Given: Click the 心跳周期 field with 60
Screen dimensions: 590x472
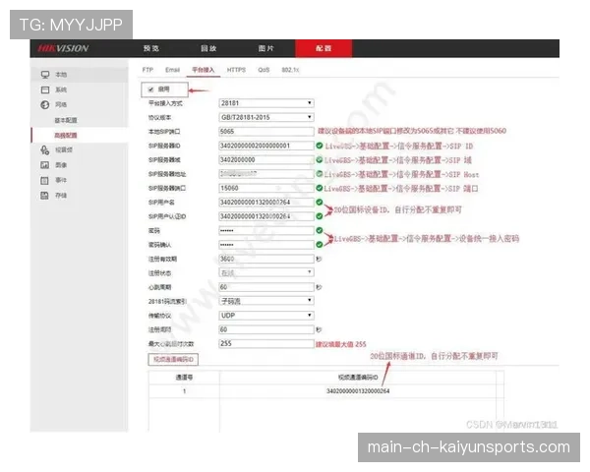Looking at the screenshot, I should [x=266, y=287].
